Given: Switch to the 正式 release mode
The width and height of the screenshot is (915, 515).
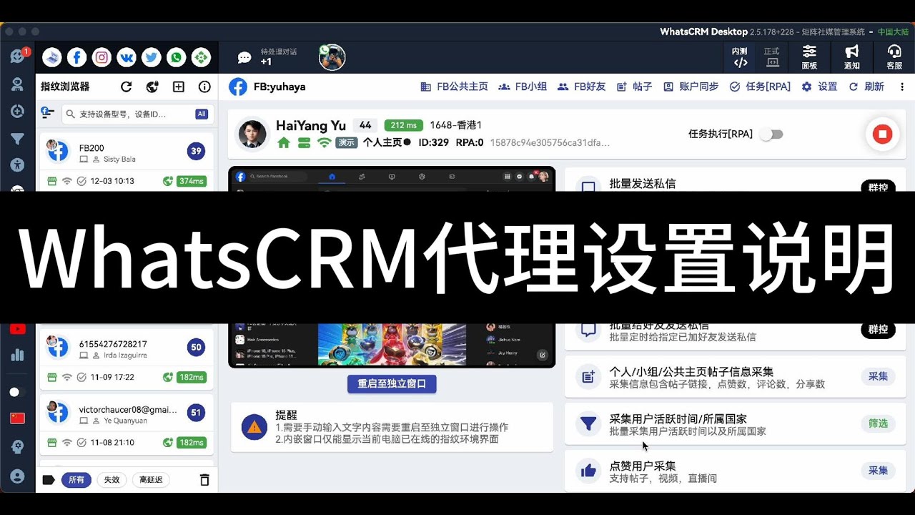Looking at the screenshot, I should 772,57.
